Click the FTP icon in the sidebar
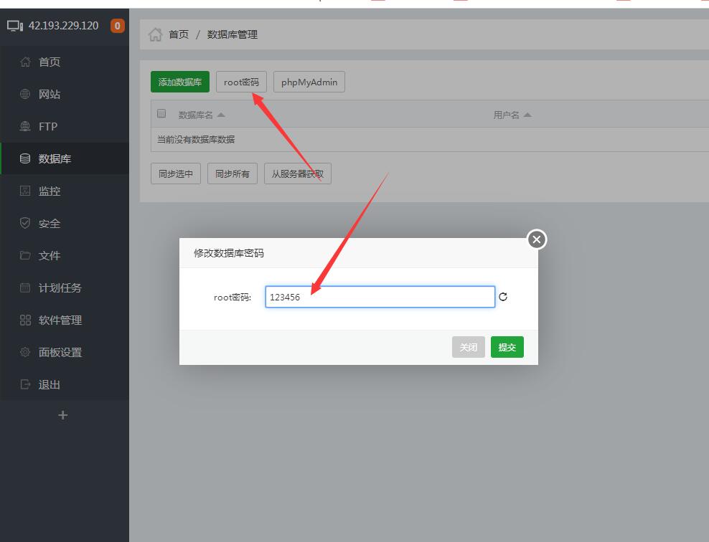This screenshot has width=709, height=542. point(25,127)
